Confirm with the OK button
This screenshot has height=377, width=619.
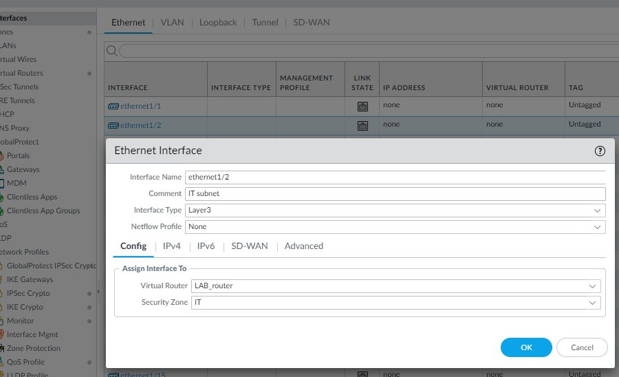(x=526, y=347)
